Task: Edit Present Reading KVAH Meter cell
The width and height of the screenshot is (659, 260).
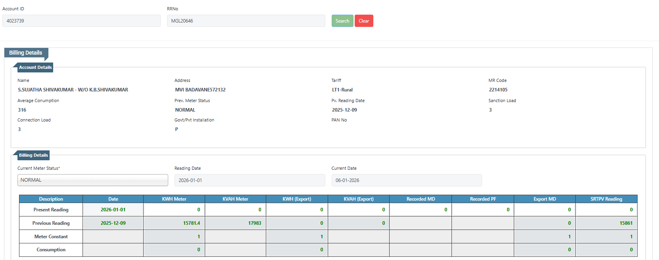Action: pyautogui.click(x=235, y=210)
